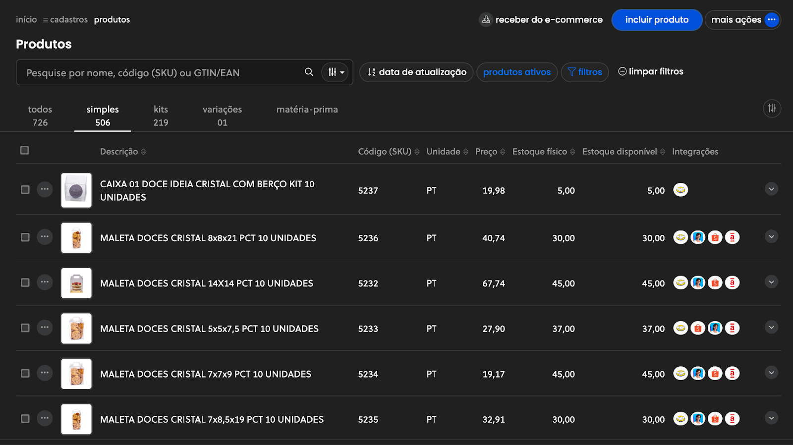Tick the select-all checkbox in table header
This screenshot has width=793, height=445.
pos(24,150)
